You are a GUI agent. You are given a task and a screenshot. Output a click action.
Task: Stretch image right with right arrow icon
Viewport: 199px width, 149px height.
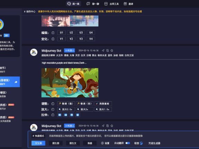point(66,115)
